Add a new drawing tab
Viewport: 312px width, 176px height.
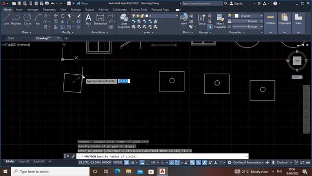(66, 38)
